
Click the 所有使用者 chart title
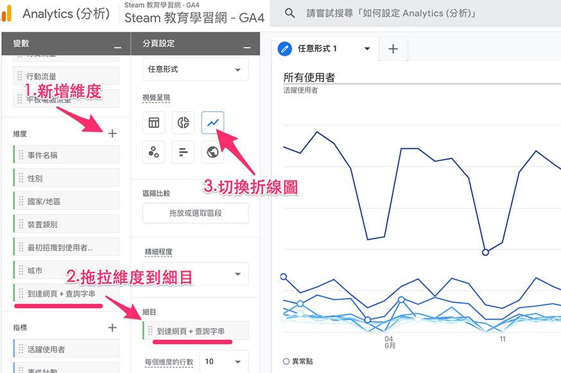[x=309, y=77]
